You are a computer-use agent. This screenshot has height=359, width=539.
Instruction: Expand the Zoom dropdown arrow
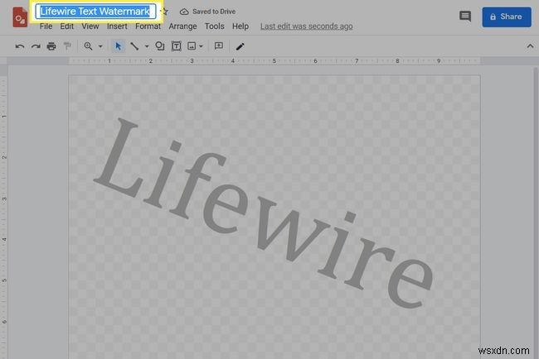click(100, 46)
